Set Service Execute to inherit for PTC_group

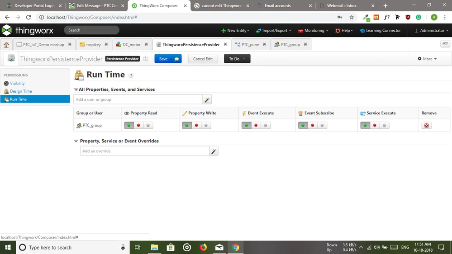point(384,126)
